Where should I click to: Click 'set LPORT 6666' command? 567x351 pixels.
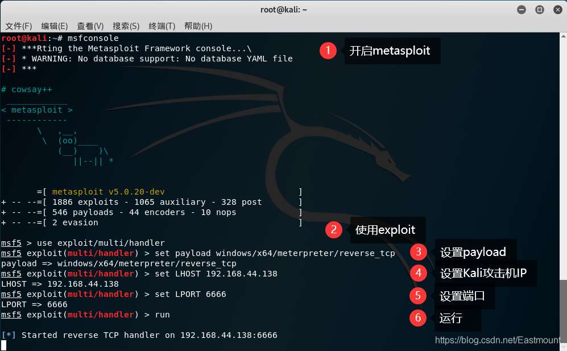(x=190, y=294)
